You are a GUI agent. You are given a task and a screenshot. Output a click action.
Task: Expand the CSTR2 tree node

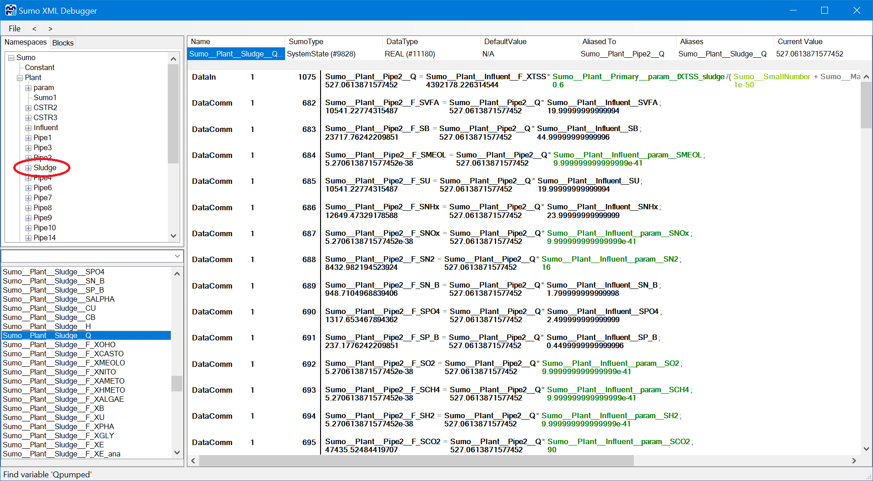coord(28,108)
